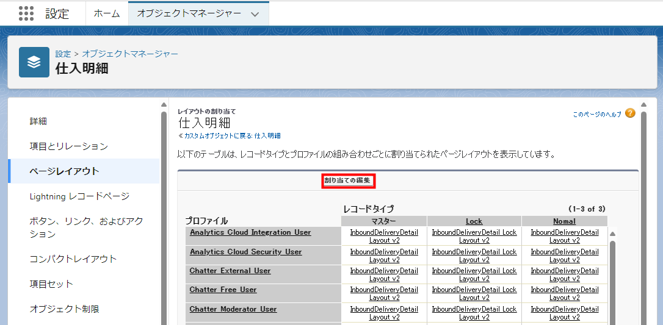Open このページのヘルプ link
Image resolution: width=663 pixels, height=325 pixels.
[596, 114]
